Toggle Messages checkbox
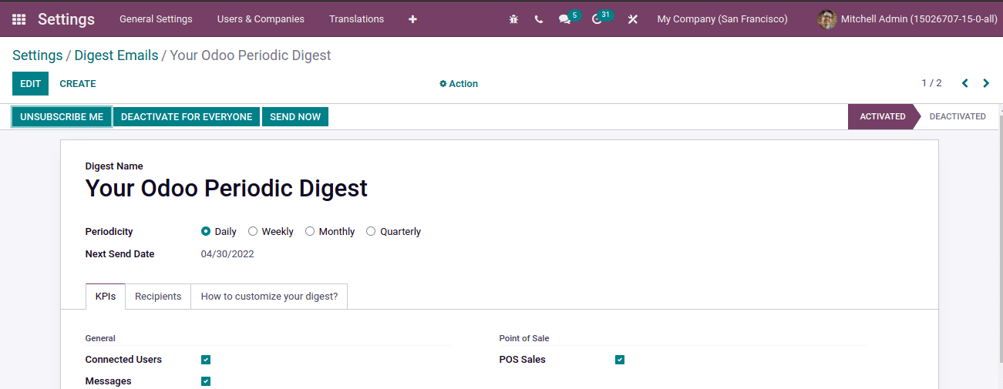1003x389 pixels. [x=206, y=381]
